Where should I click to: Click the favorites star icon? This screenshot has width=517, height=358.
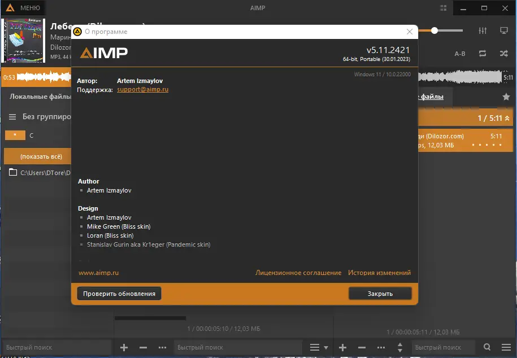click(x=506, y=97)
